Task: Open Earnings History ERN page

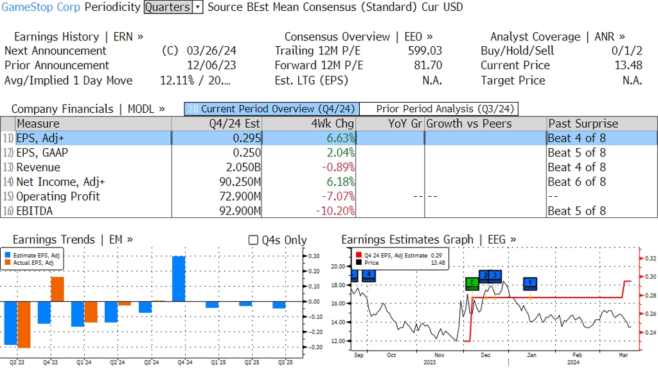Action: coord(78,37)
